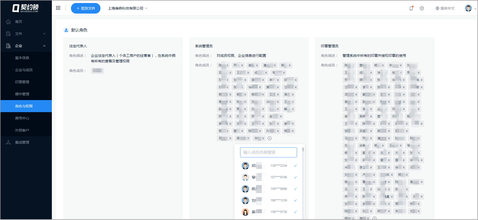This screenshot has height=220, width=478.
Task: Open 硬件管理 submenu item
Action: [22, 94]
